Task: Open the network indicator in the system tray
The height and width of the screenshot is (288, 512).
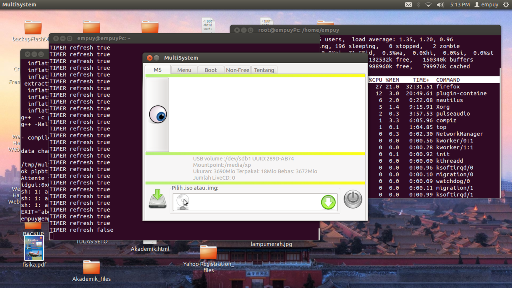Action: click(x=428, y=4)
